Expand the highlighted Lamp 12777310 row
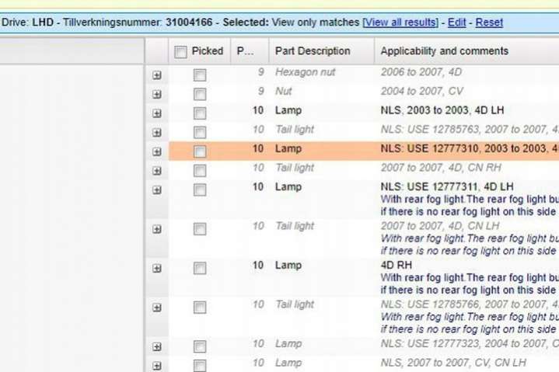This screenshot has height=372, width=559. click(157, 152)
